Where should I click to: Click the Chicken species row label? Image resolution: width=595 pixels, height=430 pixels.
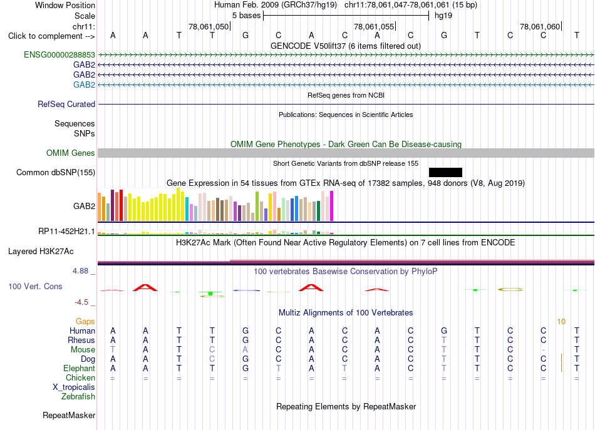tap(80, 377)
